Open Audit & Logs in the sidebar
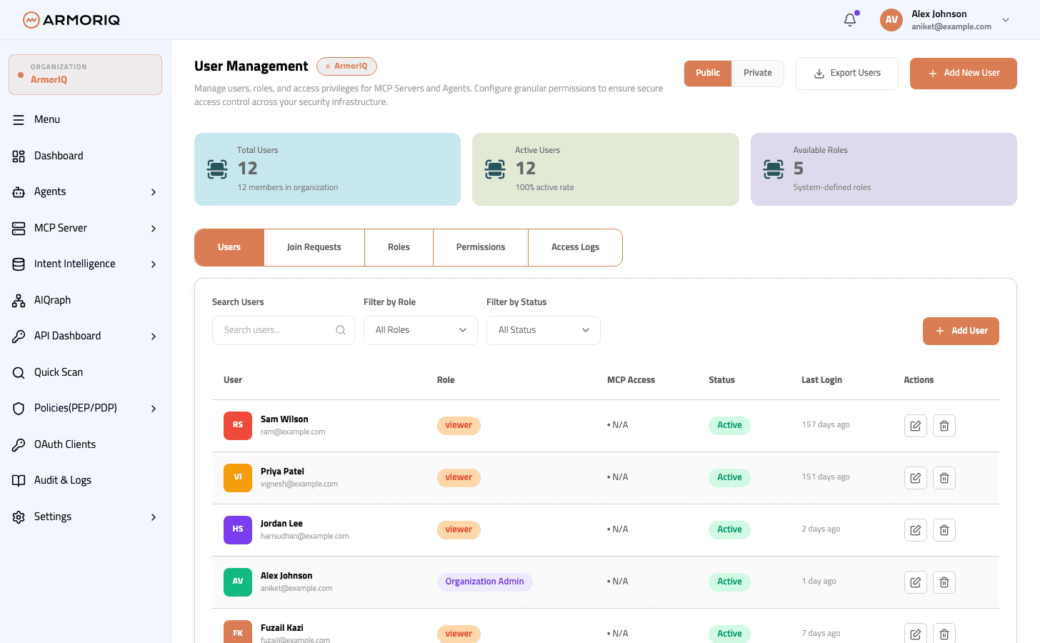 pyautogui.click(x=63, y=480)
